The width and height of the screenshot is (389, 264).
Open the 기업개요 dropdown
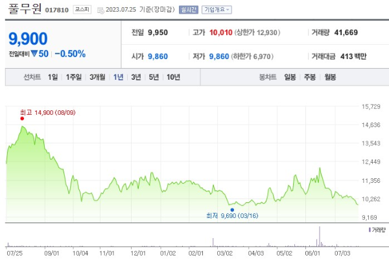click(217, 10)
